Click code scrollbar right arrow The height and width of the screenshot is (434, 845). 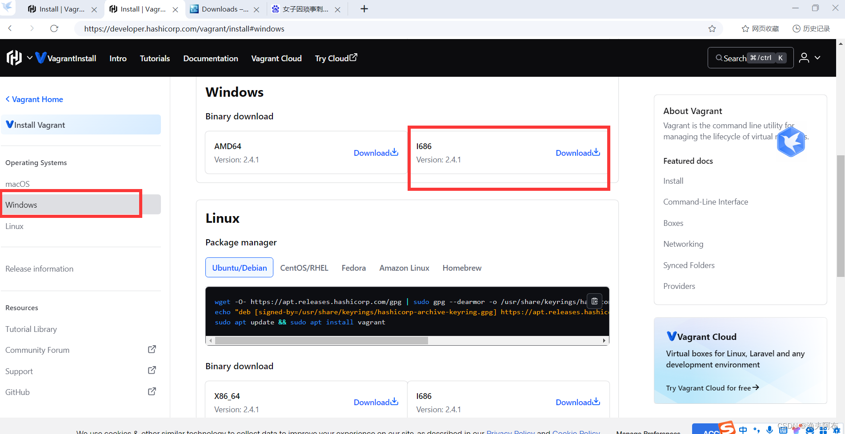pos(604,340)
